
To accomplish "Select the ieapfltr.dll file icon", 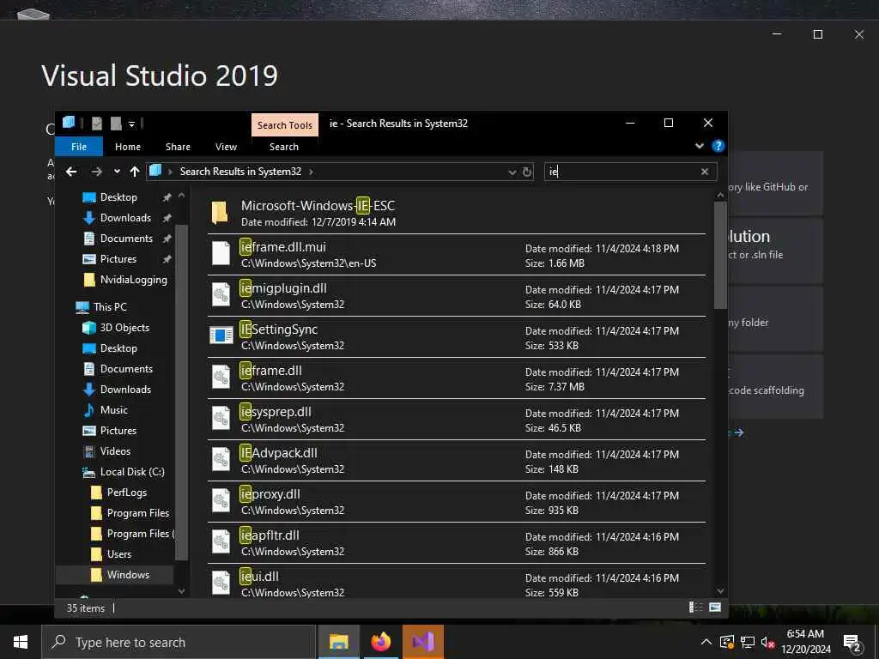I will [221, 542].
